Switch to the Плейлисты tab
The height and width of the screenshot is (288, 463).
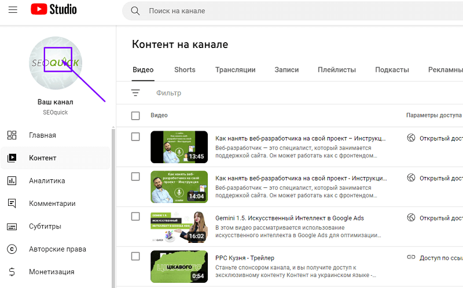click(337, 70)
